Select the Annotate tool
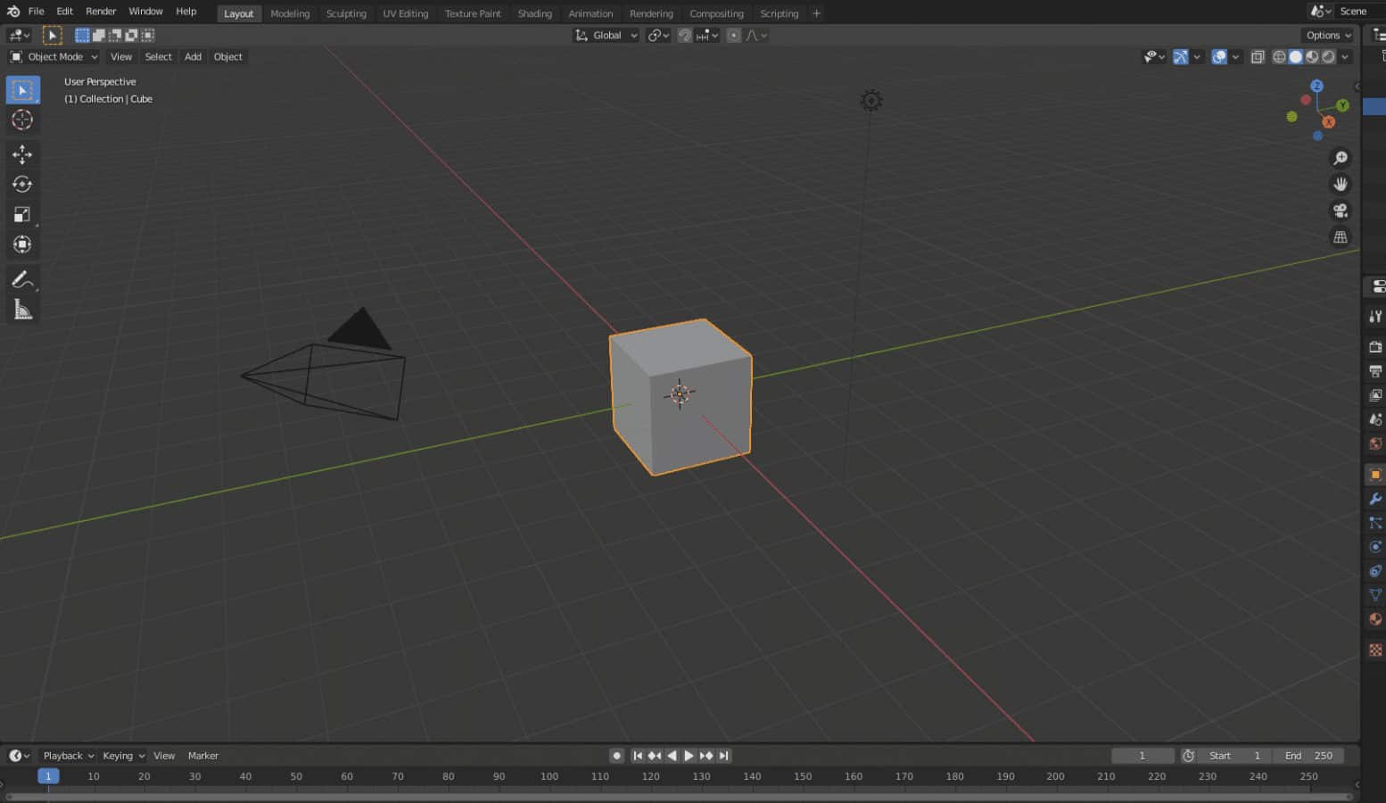This screenshot has height=803, width=1386. pyautogui.click(x=23, y=280)
